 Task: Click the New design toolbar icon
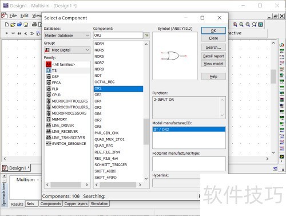7,25
